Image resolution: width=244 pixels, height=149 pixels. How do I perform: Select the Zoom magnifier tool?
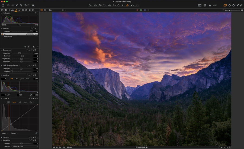[x=100, y=5]
